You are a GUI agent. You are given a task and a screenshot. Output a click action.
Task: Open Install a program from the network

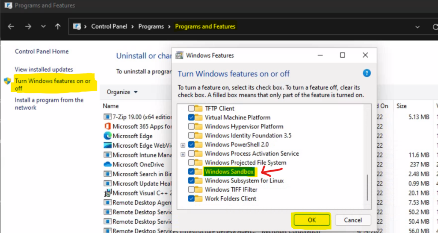(49, 104)
